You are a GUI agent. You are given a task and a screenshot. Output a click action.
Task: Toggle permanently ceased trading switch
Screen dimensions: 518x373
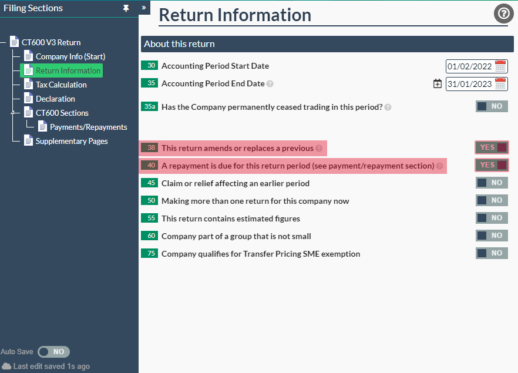(x=492, y=106)
